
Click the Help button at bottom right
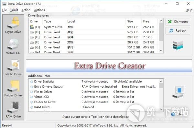coord(178,114)
